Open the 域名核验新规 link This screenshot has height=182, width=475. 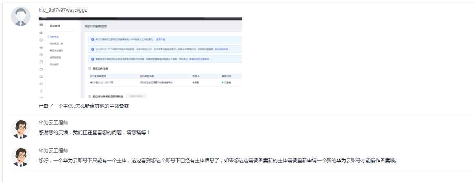point(221,49)
